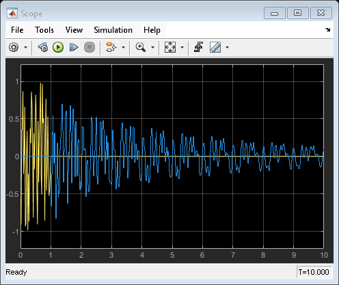Expand the Zoom tool dropdown arrow
This screenshot has height=285, width=339.
click(152, 47)
